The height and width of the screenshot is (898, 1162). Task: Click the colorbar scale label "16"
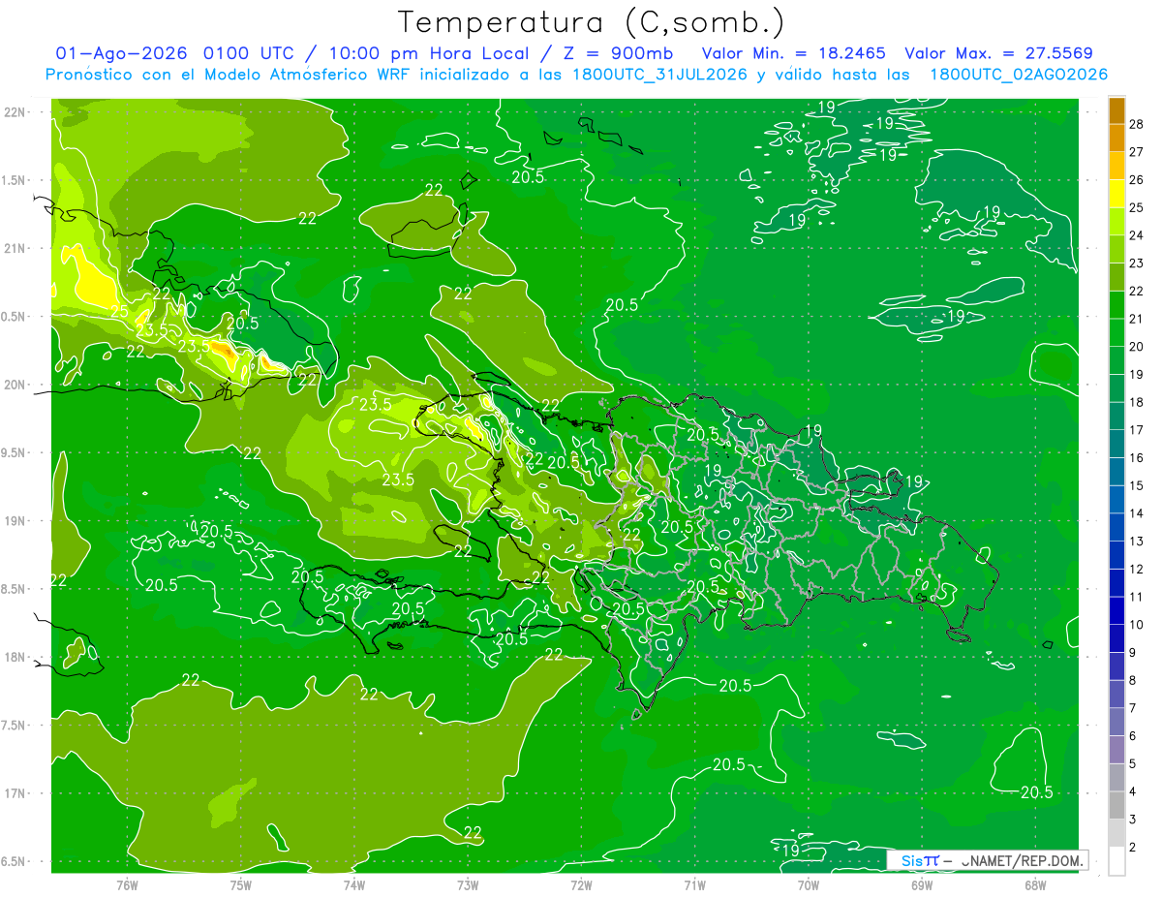click(1137, 458)
